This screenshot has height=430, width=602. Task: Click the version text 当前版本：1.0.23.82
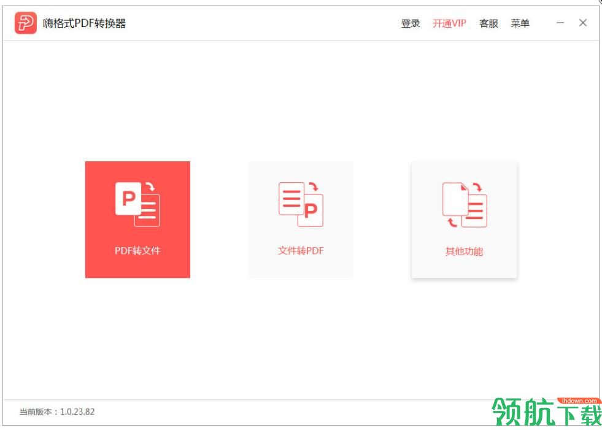point(57,412)
